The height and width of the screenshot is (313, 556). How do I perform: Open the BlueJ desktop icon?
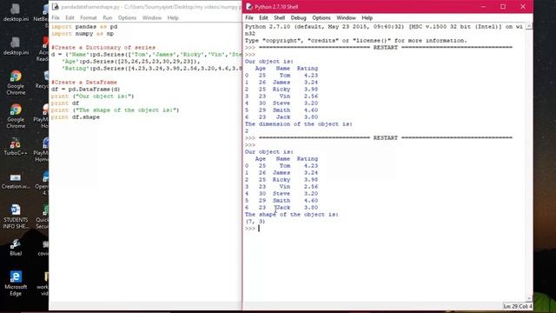tap(16, 247)
